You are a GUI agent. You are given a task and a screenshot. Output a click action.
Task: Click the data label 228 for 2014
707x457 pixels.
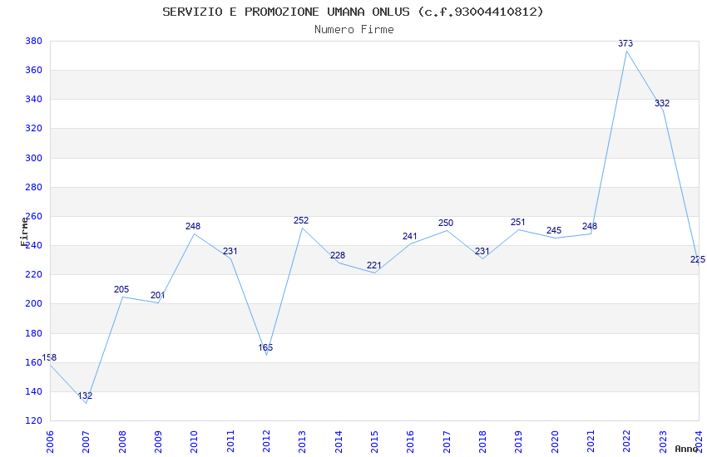pyautogui.click(x=338, y=256)
